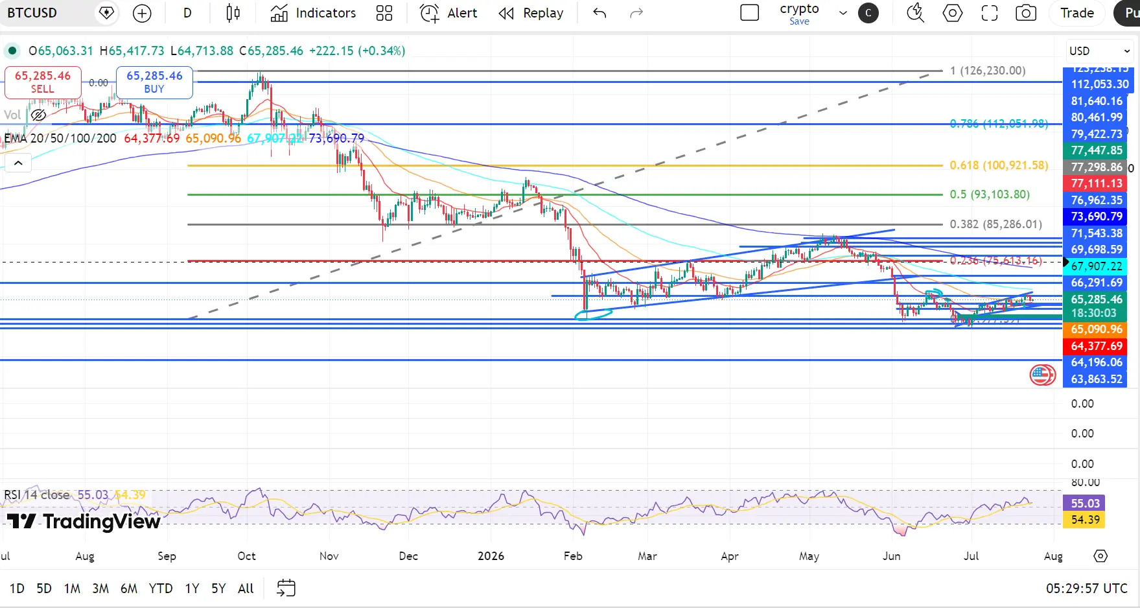Undo the last chart action
Screen dimensions: 1140x608
[x=599, y=13]
